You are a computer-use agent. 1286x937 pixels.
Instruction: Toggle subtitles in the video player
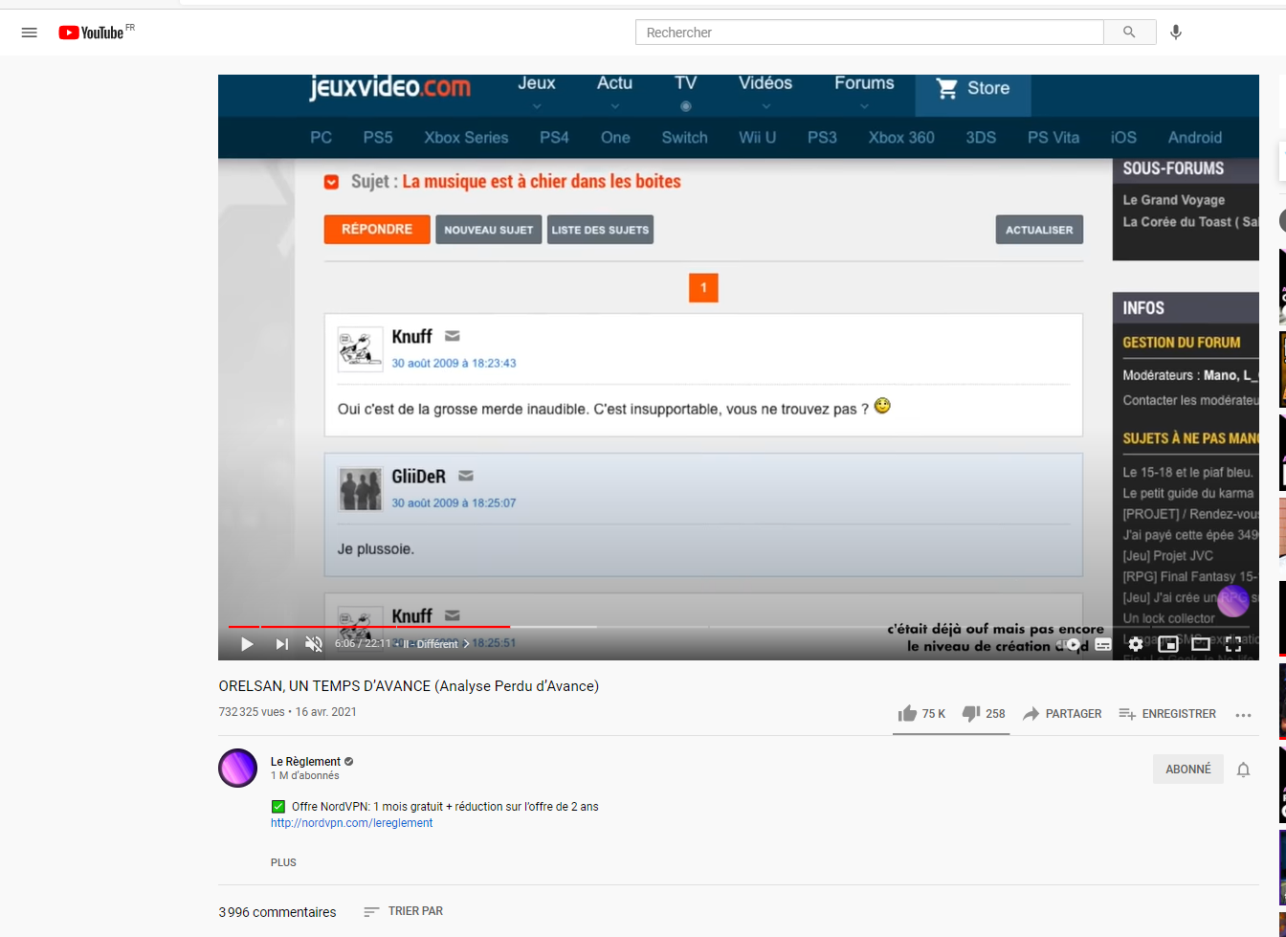coord(1103,644)
